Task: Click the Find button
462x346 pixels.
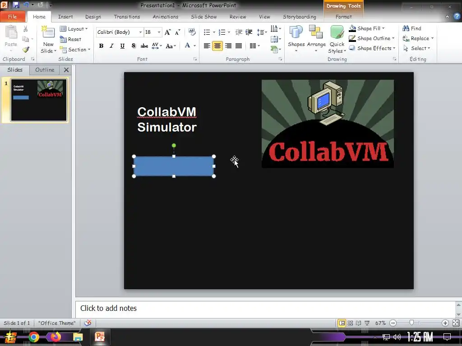Action: click(x=412, y=28)
